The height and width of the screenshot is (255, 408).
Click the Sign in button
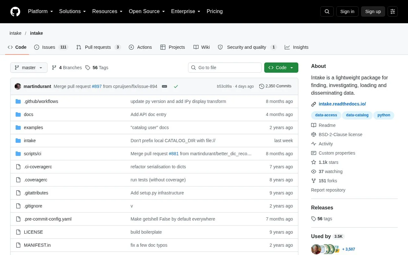[x=347, y=11]
